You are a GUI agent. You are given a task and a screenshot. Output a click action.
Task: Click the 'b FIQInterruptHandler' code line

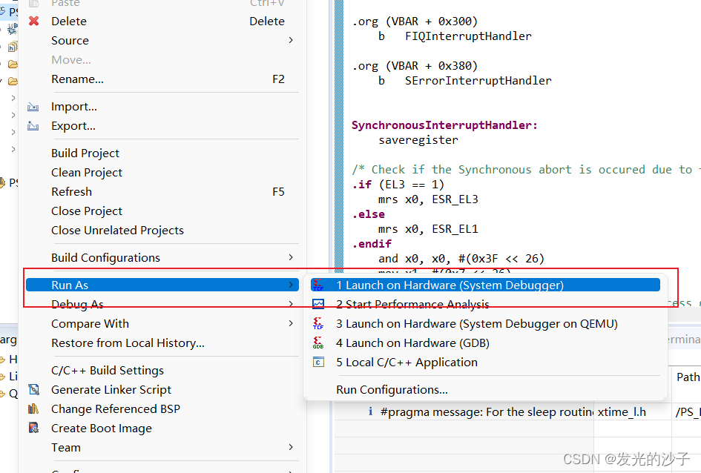(455, 36)
